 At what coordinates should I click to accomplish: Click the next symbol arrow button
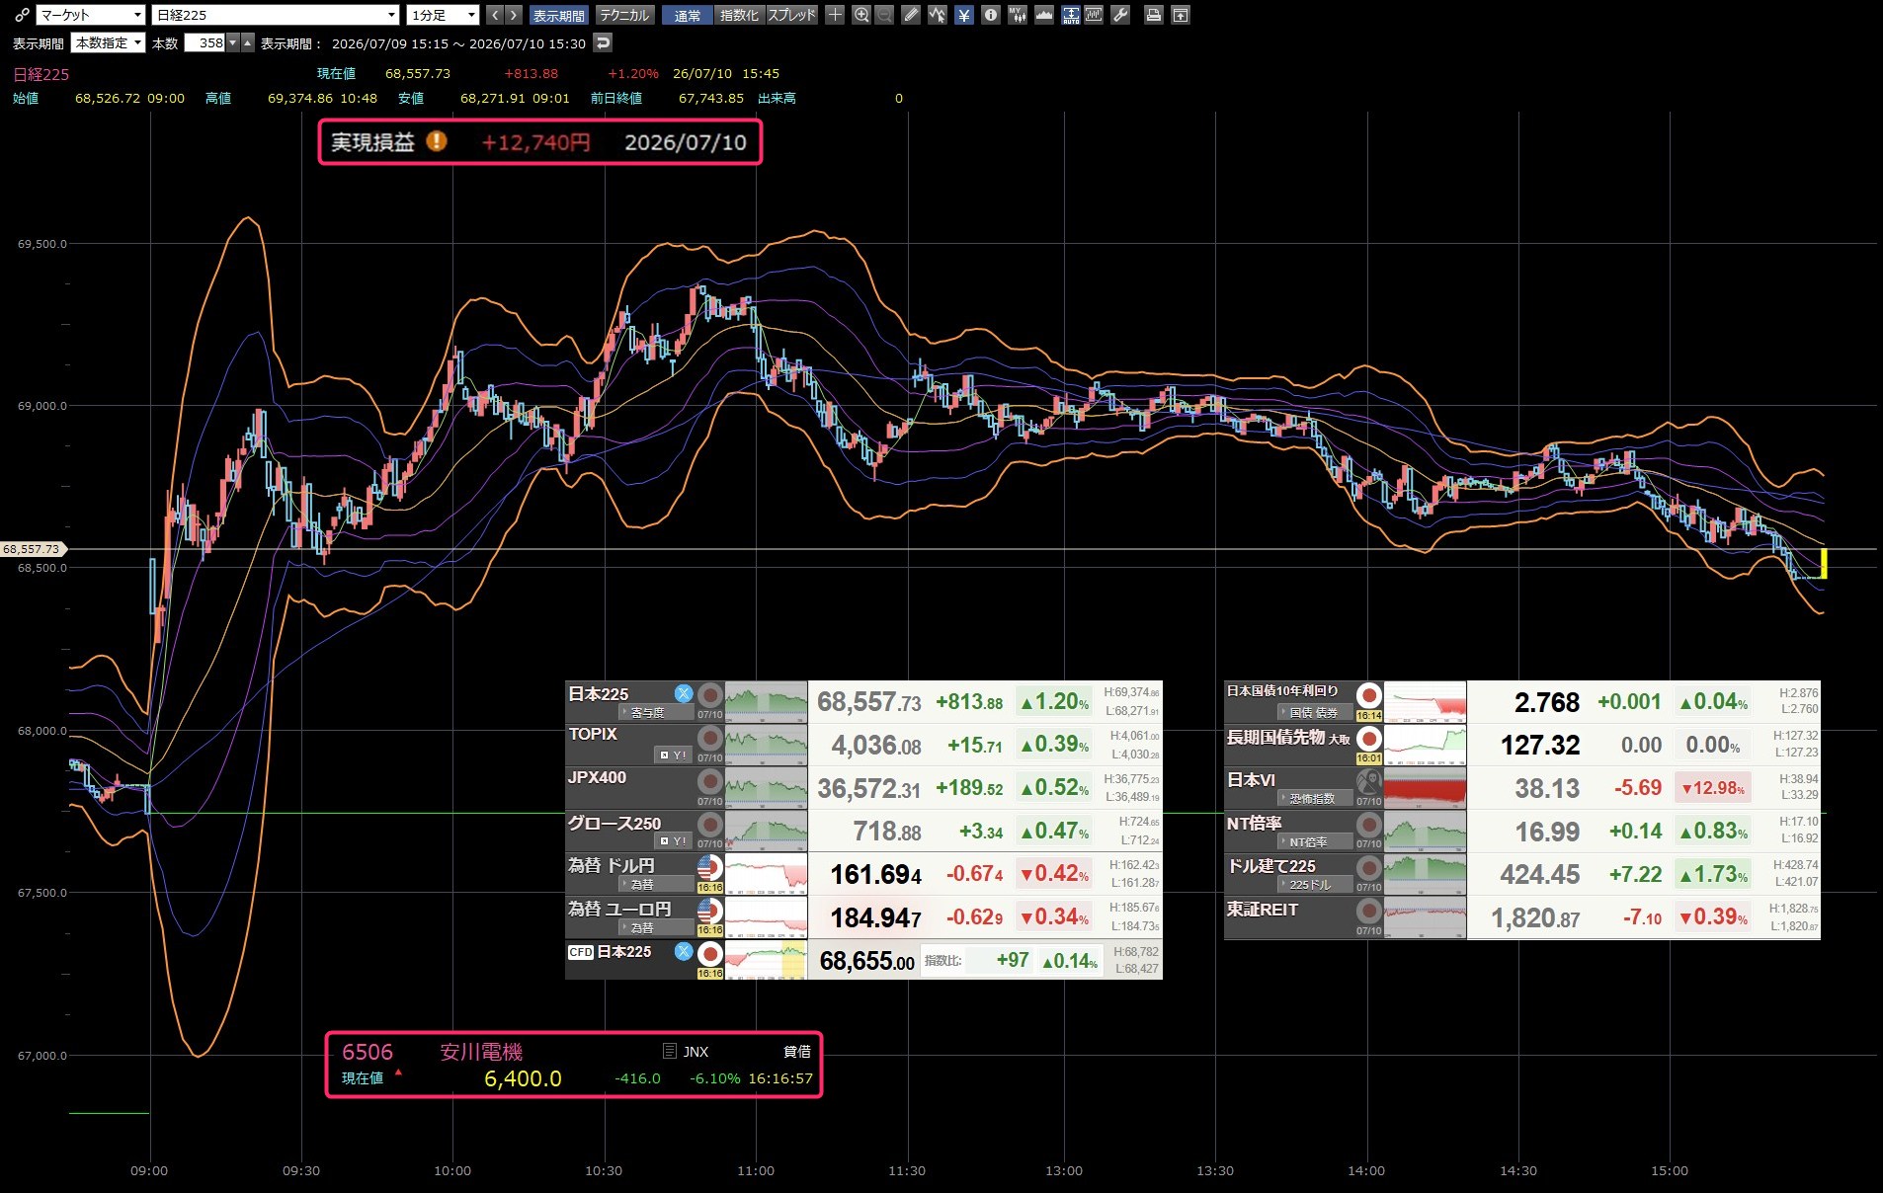[x=514, y=15]
